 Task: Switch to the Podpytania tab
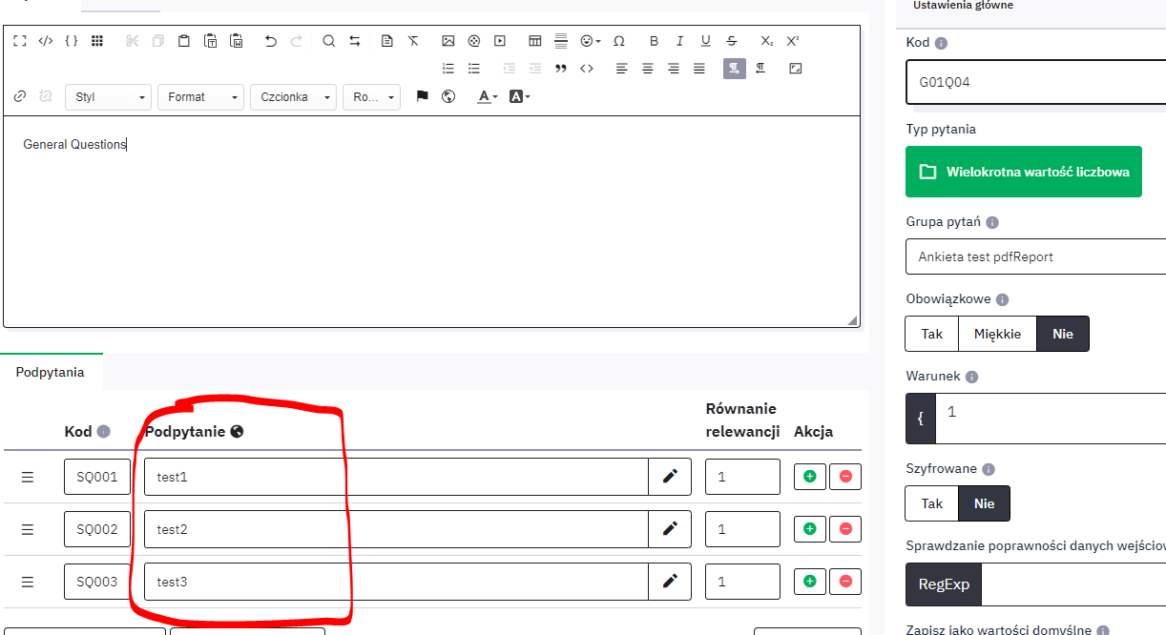click(51, 372)
